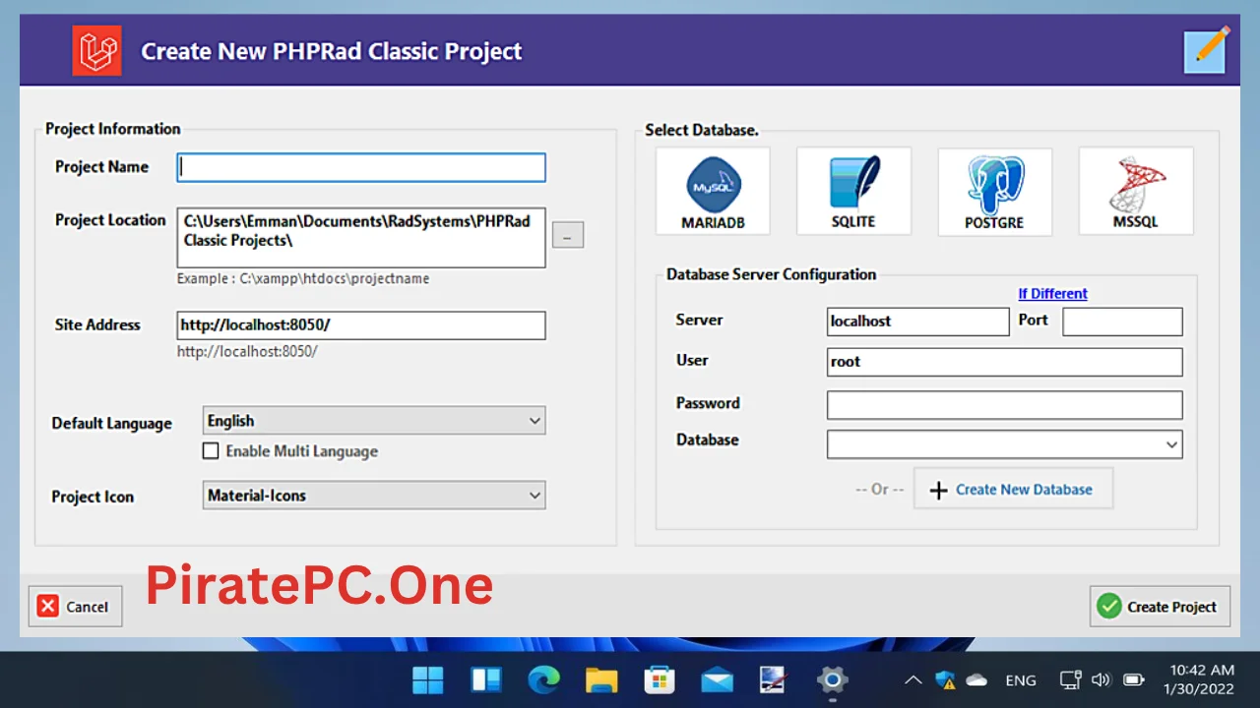
Task: Open Windows Security from the tray
Action: (x=945, y=679)
